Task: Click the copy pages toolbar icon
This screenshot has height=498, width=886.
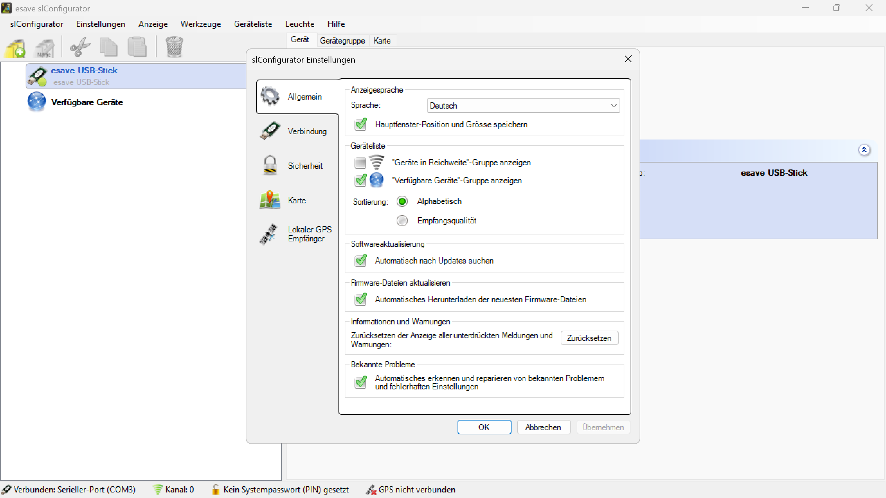Action: pyautogui.click(x=109, y=47)
